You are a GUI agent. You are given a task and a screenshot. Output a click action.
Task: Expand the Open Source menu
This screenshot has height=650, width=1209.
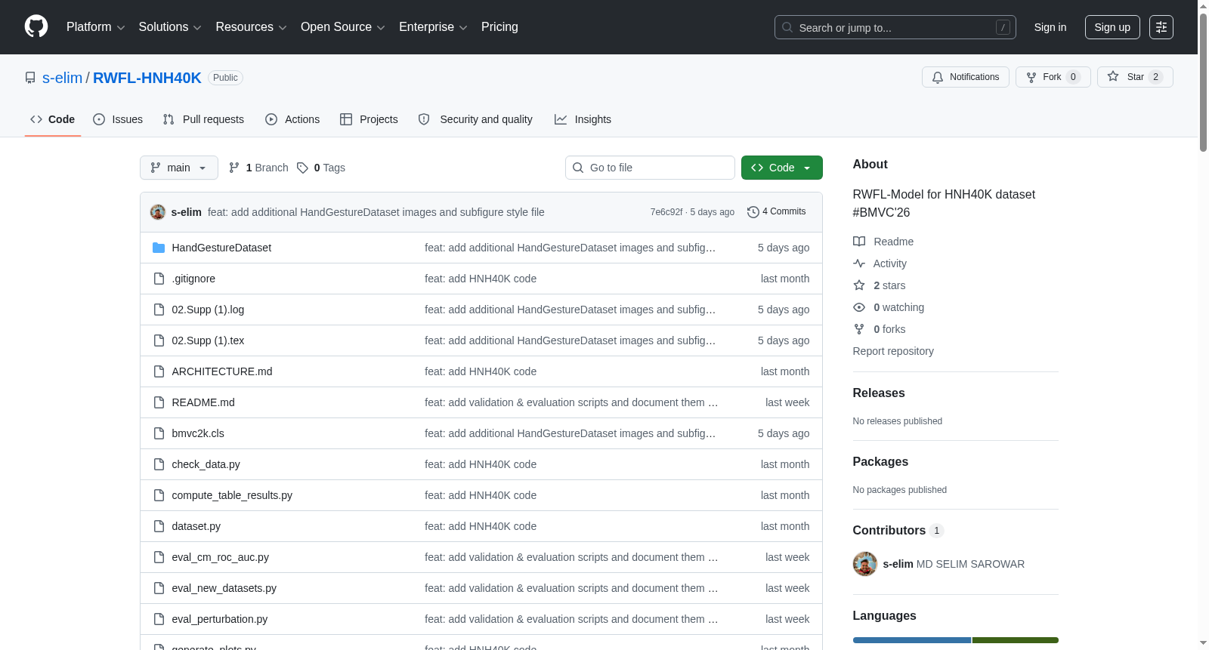343,27
